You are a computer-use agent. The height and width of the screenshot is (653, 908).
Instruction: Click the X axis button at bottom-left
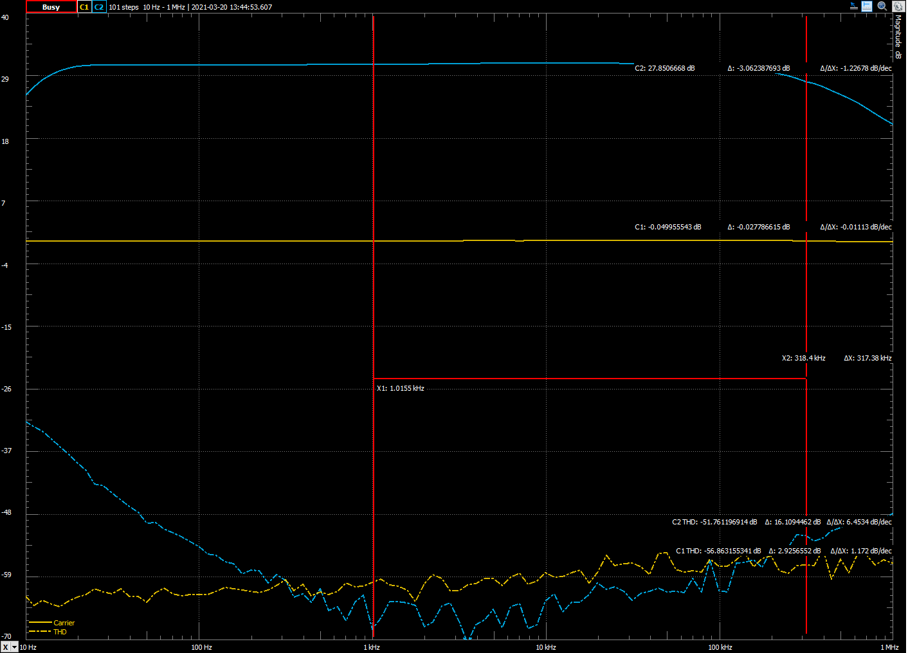[6, 647]
